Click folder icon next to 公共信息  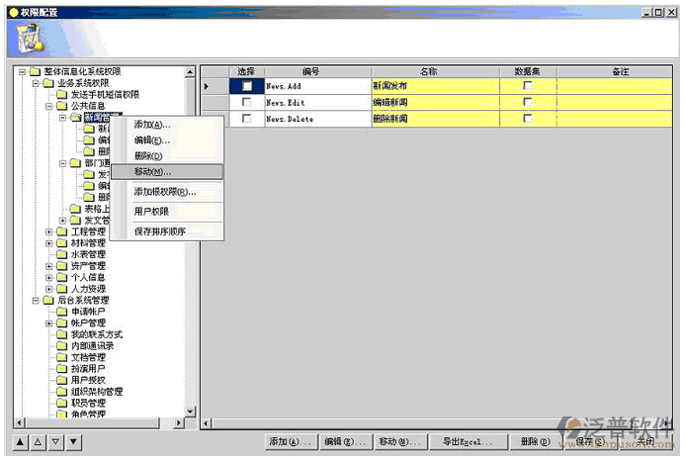click(x=62, y=106)
